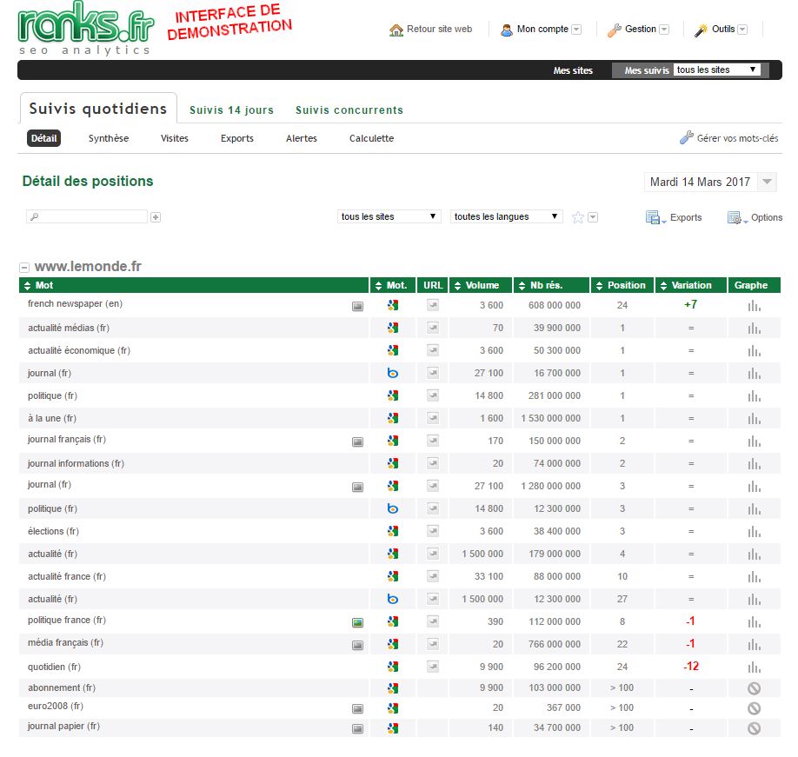Click URL icon in politique france row
Image resolution: width=798 pixels, height=757 pixels.
click(433, 621)
